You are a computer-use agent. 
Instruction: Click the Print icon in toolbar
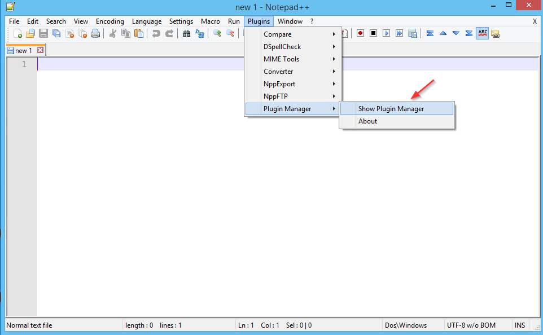click(95, 34)
